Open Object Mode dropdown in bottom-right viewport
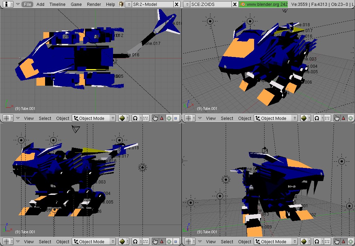355x246 pixels. [x=276, y=242]
